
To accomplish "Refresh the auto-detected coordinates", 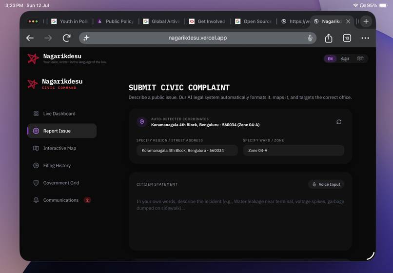I will point(339,122).
